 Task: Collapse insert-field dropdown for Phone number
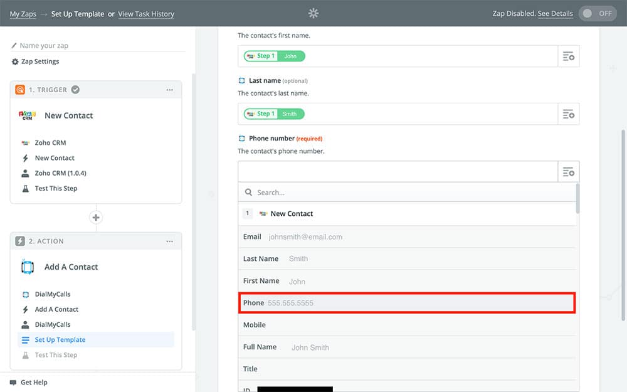click(x=569, y=172)
